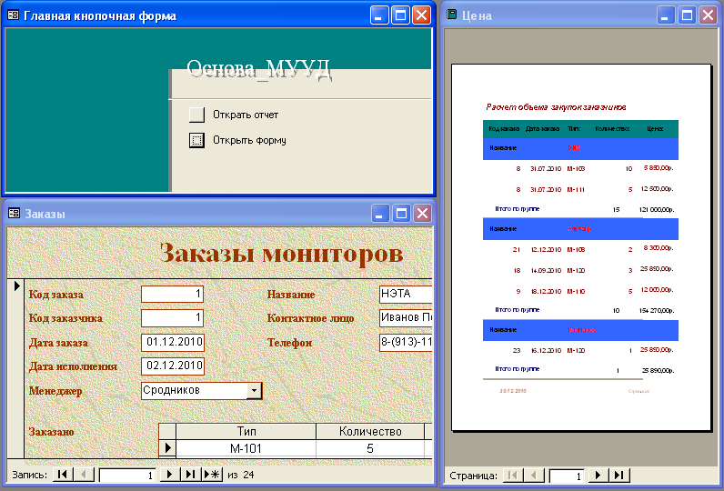Maximize the Главная кнопочная форма window

click(x=400, y=15)
